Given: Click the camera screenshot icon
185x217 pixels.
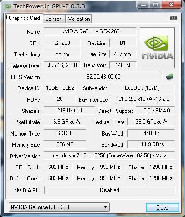Looking at the screenshot, I should coord(173,18).
